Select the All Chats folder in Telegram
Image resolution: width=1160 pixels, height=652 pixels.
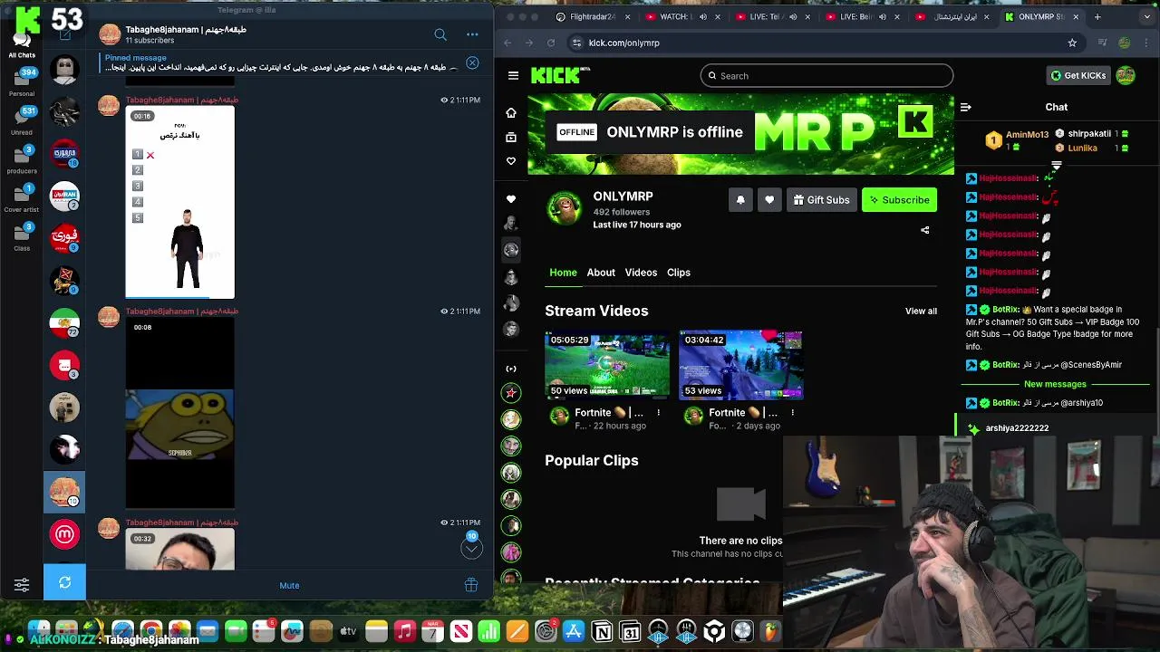(22, 43)
